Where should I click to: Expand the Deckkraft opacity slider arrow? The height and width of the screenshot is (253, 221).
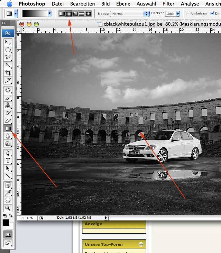point(178,14)
